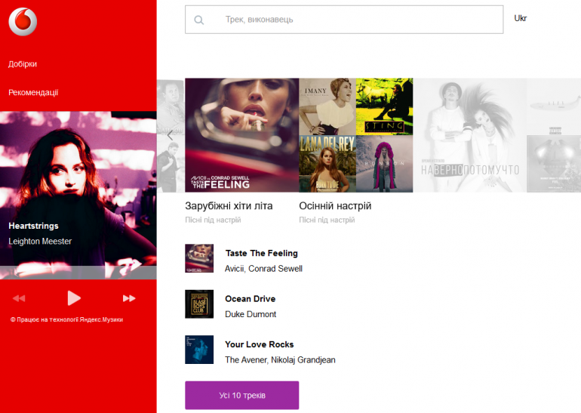
Task: Switch language via the Ukr selector
Action: [520, 18]
